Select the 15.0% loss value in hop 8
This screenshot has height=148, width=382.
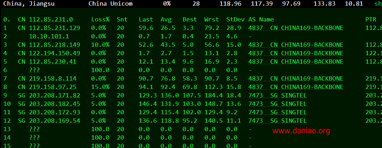coord(100,87)
